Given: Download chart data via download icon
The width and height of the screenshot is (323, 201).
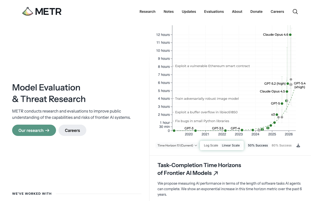Looking at the screenshot, I should 298,145.
